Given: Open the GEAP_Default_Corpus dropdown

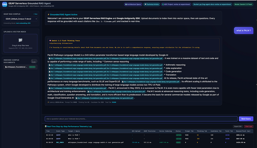Looking at the screenshot, I should [21, 19].
